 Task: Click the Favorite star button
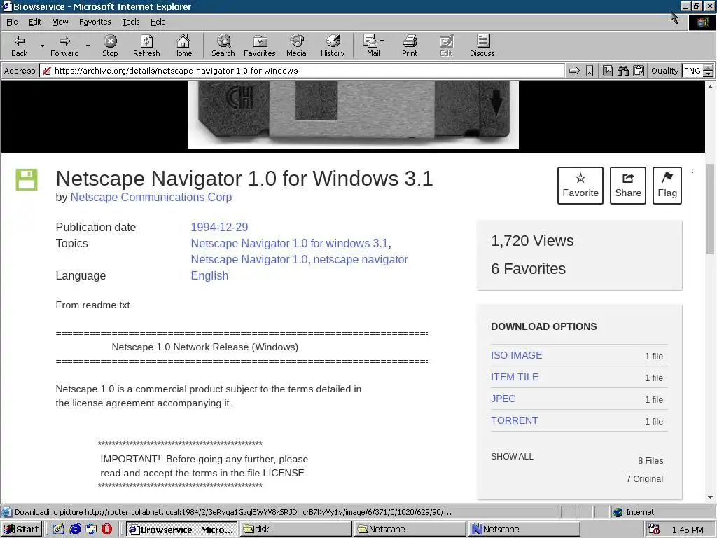point(580,185)
